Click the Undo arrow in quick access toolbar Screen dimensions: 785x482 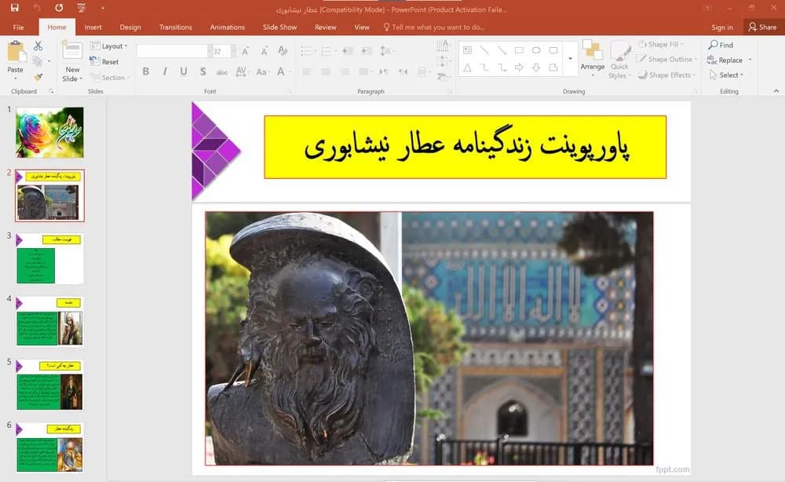37,8
